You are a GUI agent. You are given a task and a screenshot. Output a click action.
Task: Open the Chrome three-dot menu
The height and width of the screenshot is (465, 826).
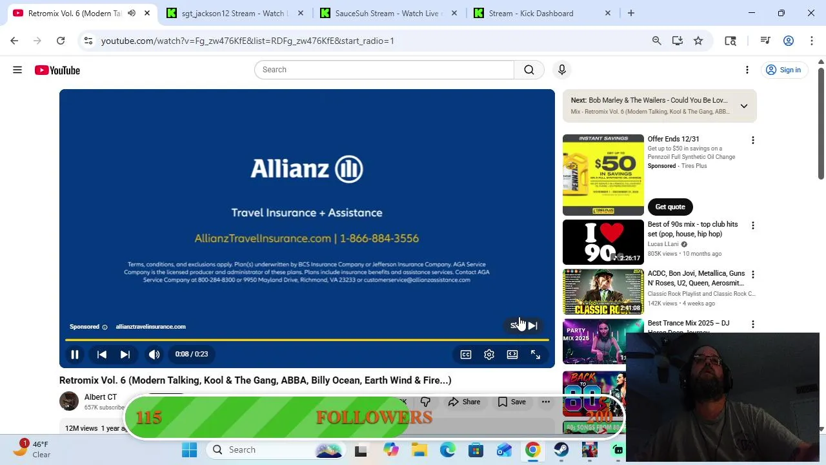click(811, 41)
